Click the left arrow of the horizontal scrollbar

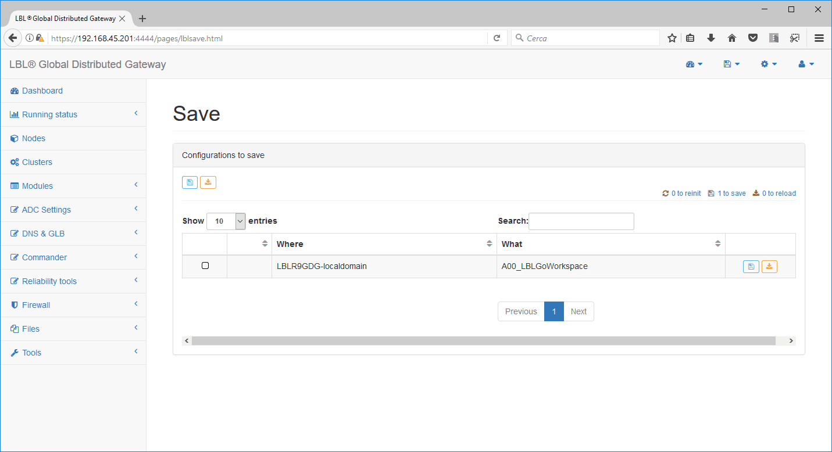187,340
